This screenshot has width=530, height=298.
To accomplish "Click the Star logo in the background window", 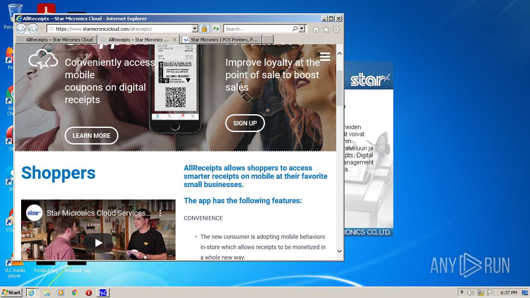I will click(370, 79).
